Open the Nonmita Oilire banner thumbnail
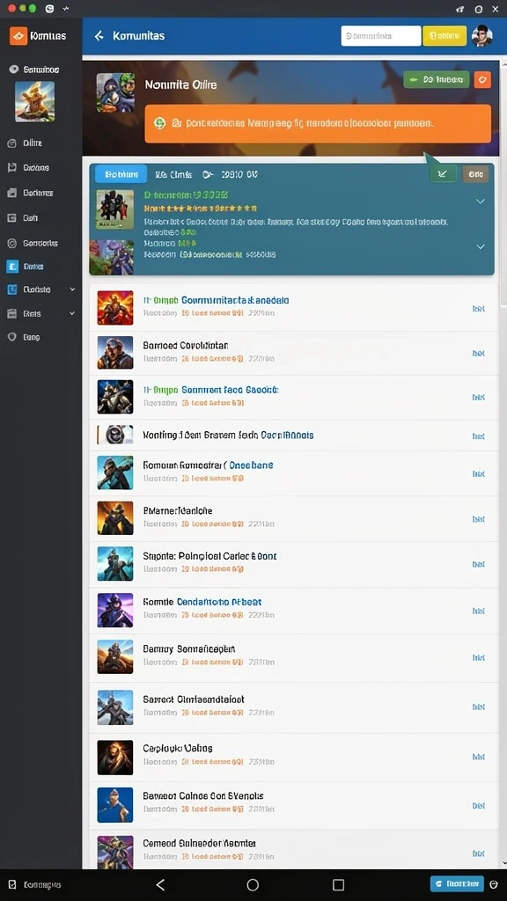The image size is (507, 901). [115, 92]
